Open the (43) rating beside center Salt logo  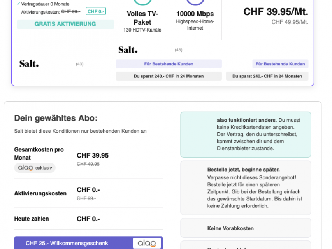(178, 50)
